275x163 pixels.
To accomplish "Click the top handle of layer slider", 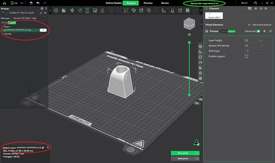I will tap(189, 42).
